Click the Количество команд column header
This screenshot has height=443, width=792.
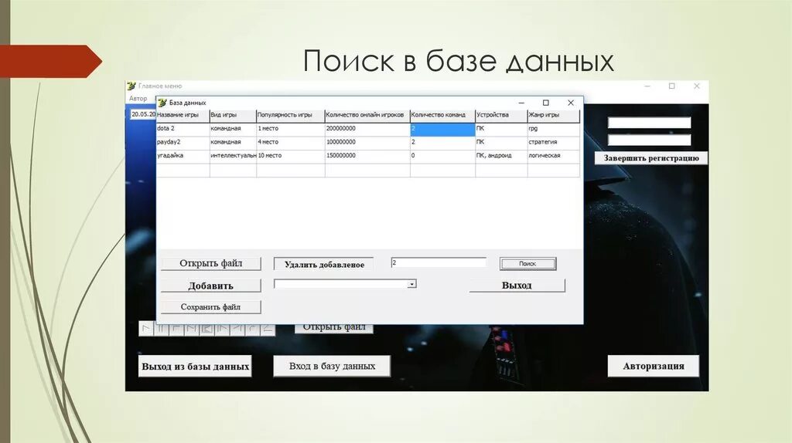[442, 116]
